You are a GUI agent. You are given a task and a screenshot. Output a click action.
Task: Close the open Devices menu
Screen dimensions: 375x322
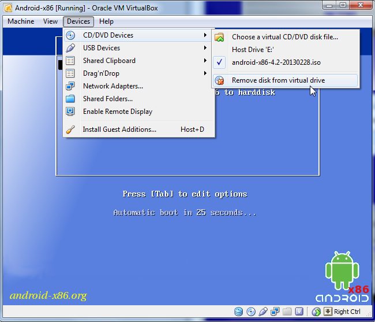click(78, 21)
